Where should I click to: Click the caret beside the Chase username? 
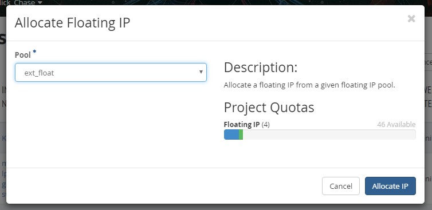(40, 2)
